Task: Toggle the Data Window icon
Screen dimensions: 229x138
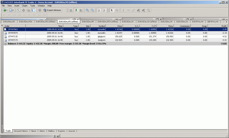Action: click(x=23, y=10)
